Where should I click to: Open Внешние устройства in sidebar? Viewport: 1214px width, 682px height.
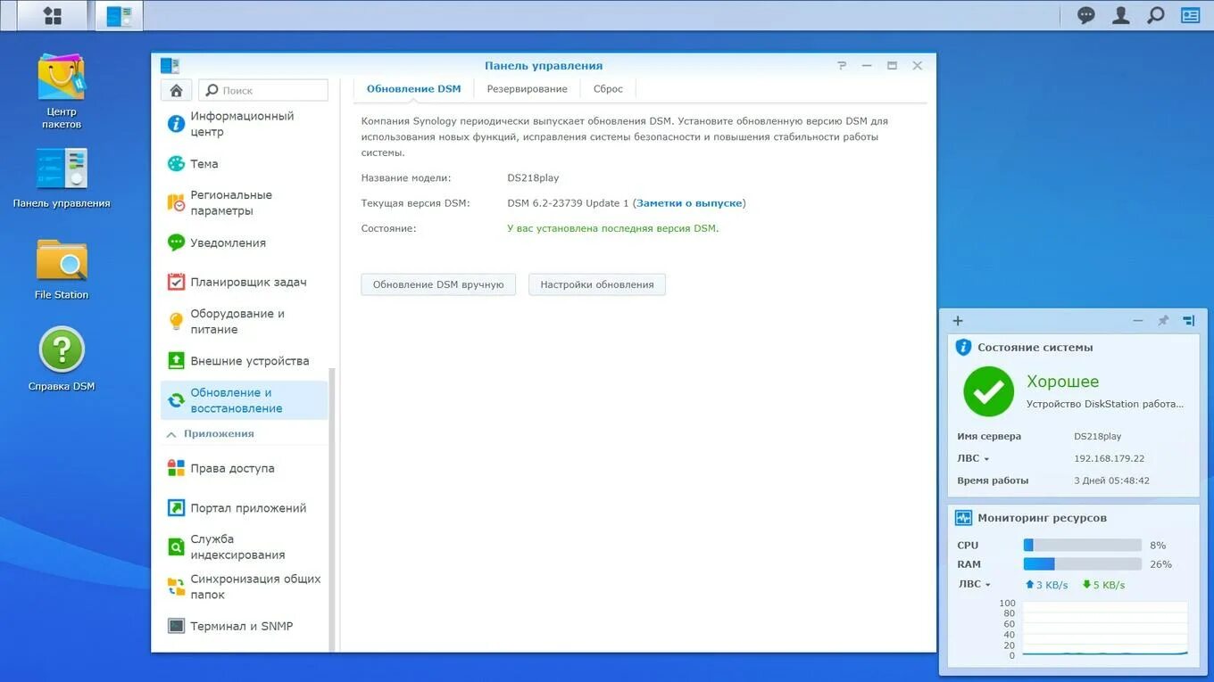pyautogui.click(x=245, y=361)
